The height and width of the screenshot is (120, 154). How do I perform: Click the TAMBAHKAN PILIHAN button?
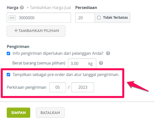pyautogui.click(x=36, y=31)
